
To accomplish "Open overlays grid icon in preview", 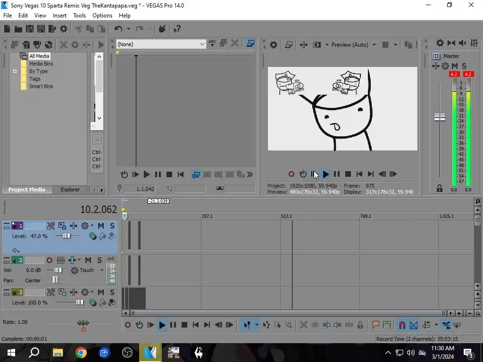I will 385,45.
